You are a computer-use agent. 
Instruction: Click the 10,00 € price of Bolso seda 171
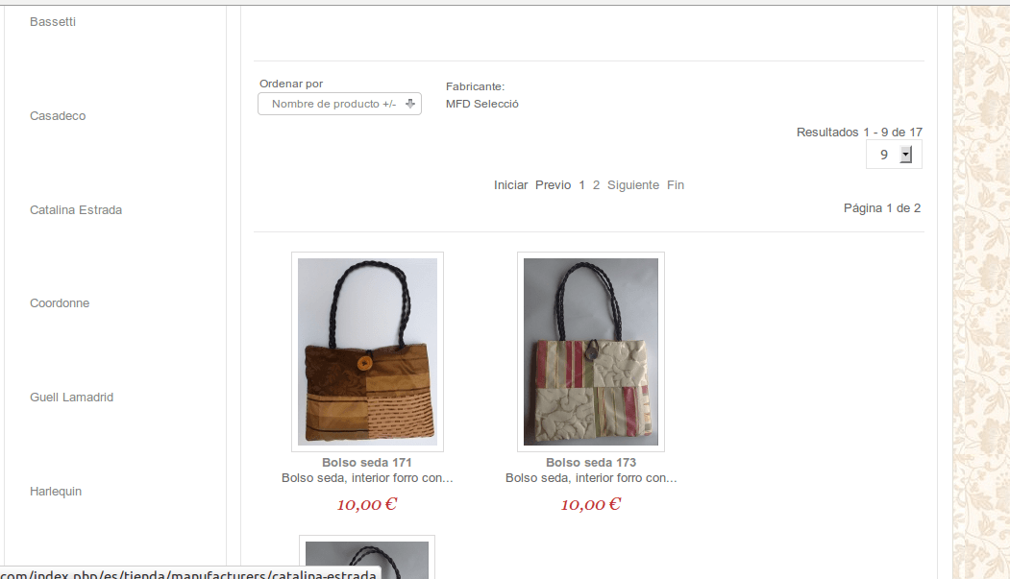coord(367,504)
